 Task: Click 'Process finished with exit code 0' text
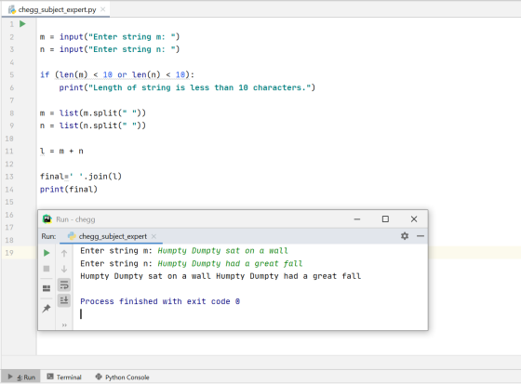tap(160, 301)
